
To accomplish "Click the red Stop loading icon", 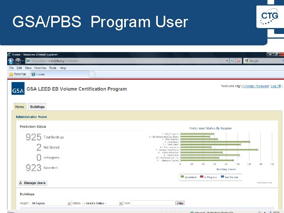I will coord(239,61).
